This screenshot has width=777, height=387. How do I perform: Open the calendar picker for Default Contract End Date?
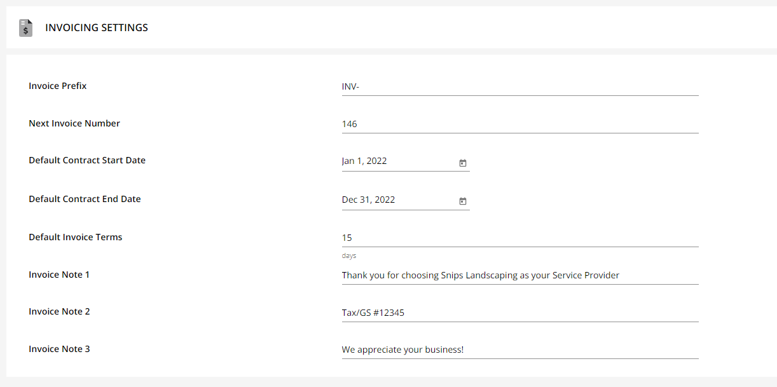[x=463, y=201]
